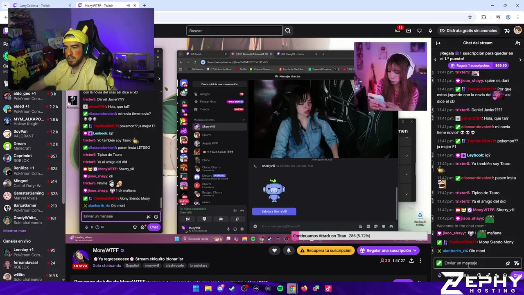The image size is (524, 295).
Task: Open GamsterGaming channel in sidebar
Action: point(32,195)
